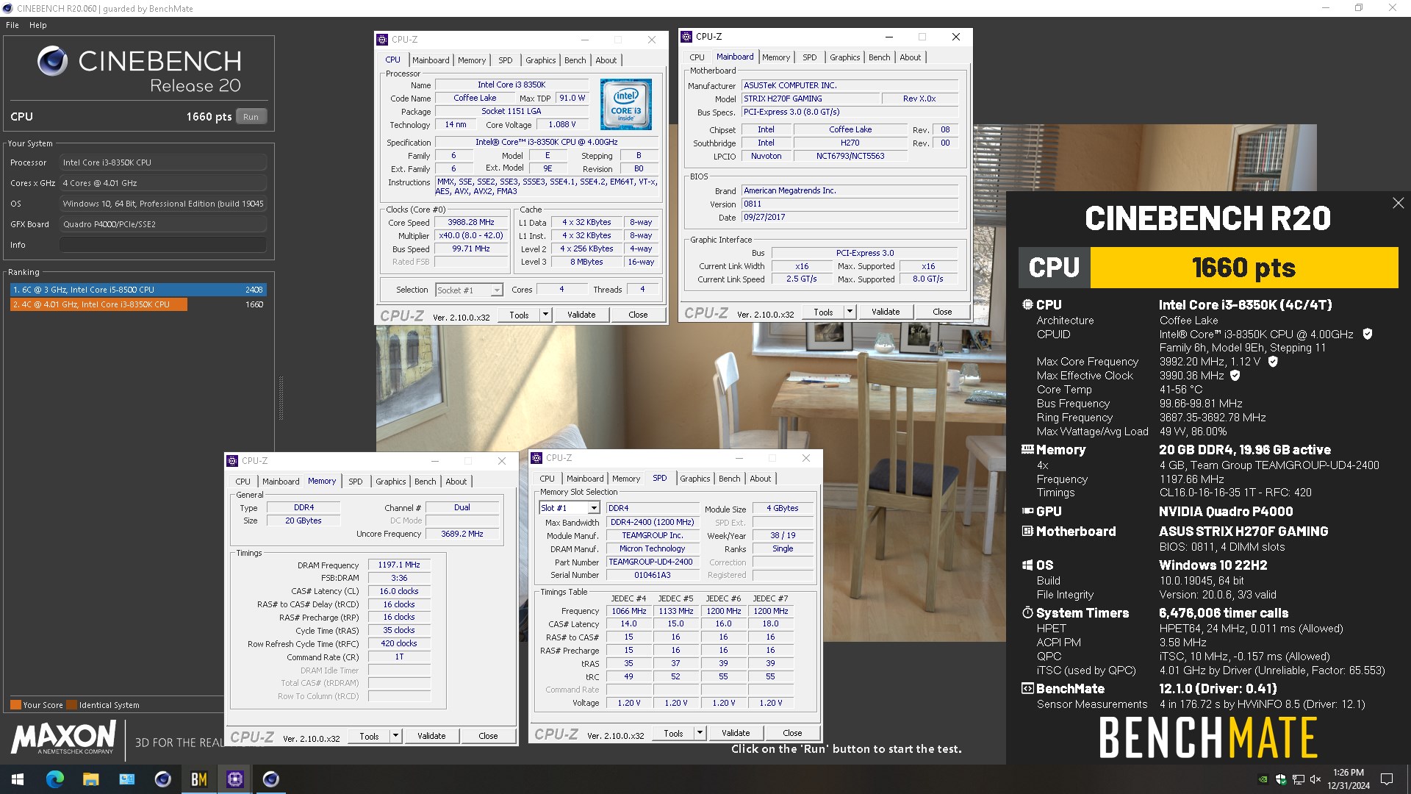The image size is (1411, 794).
Task: Open CPU tab in CPU-Z Mainboard window
Action: 697,57
